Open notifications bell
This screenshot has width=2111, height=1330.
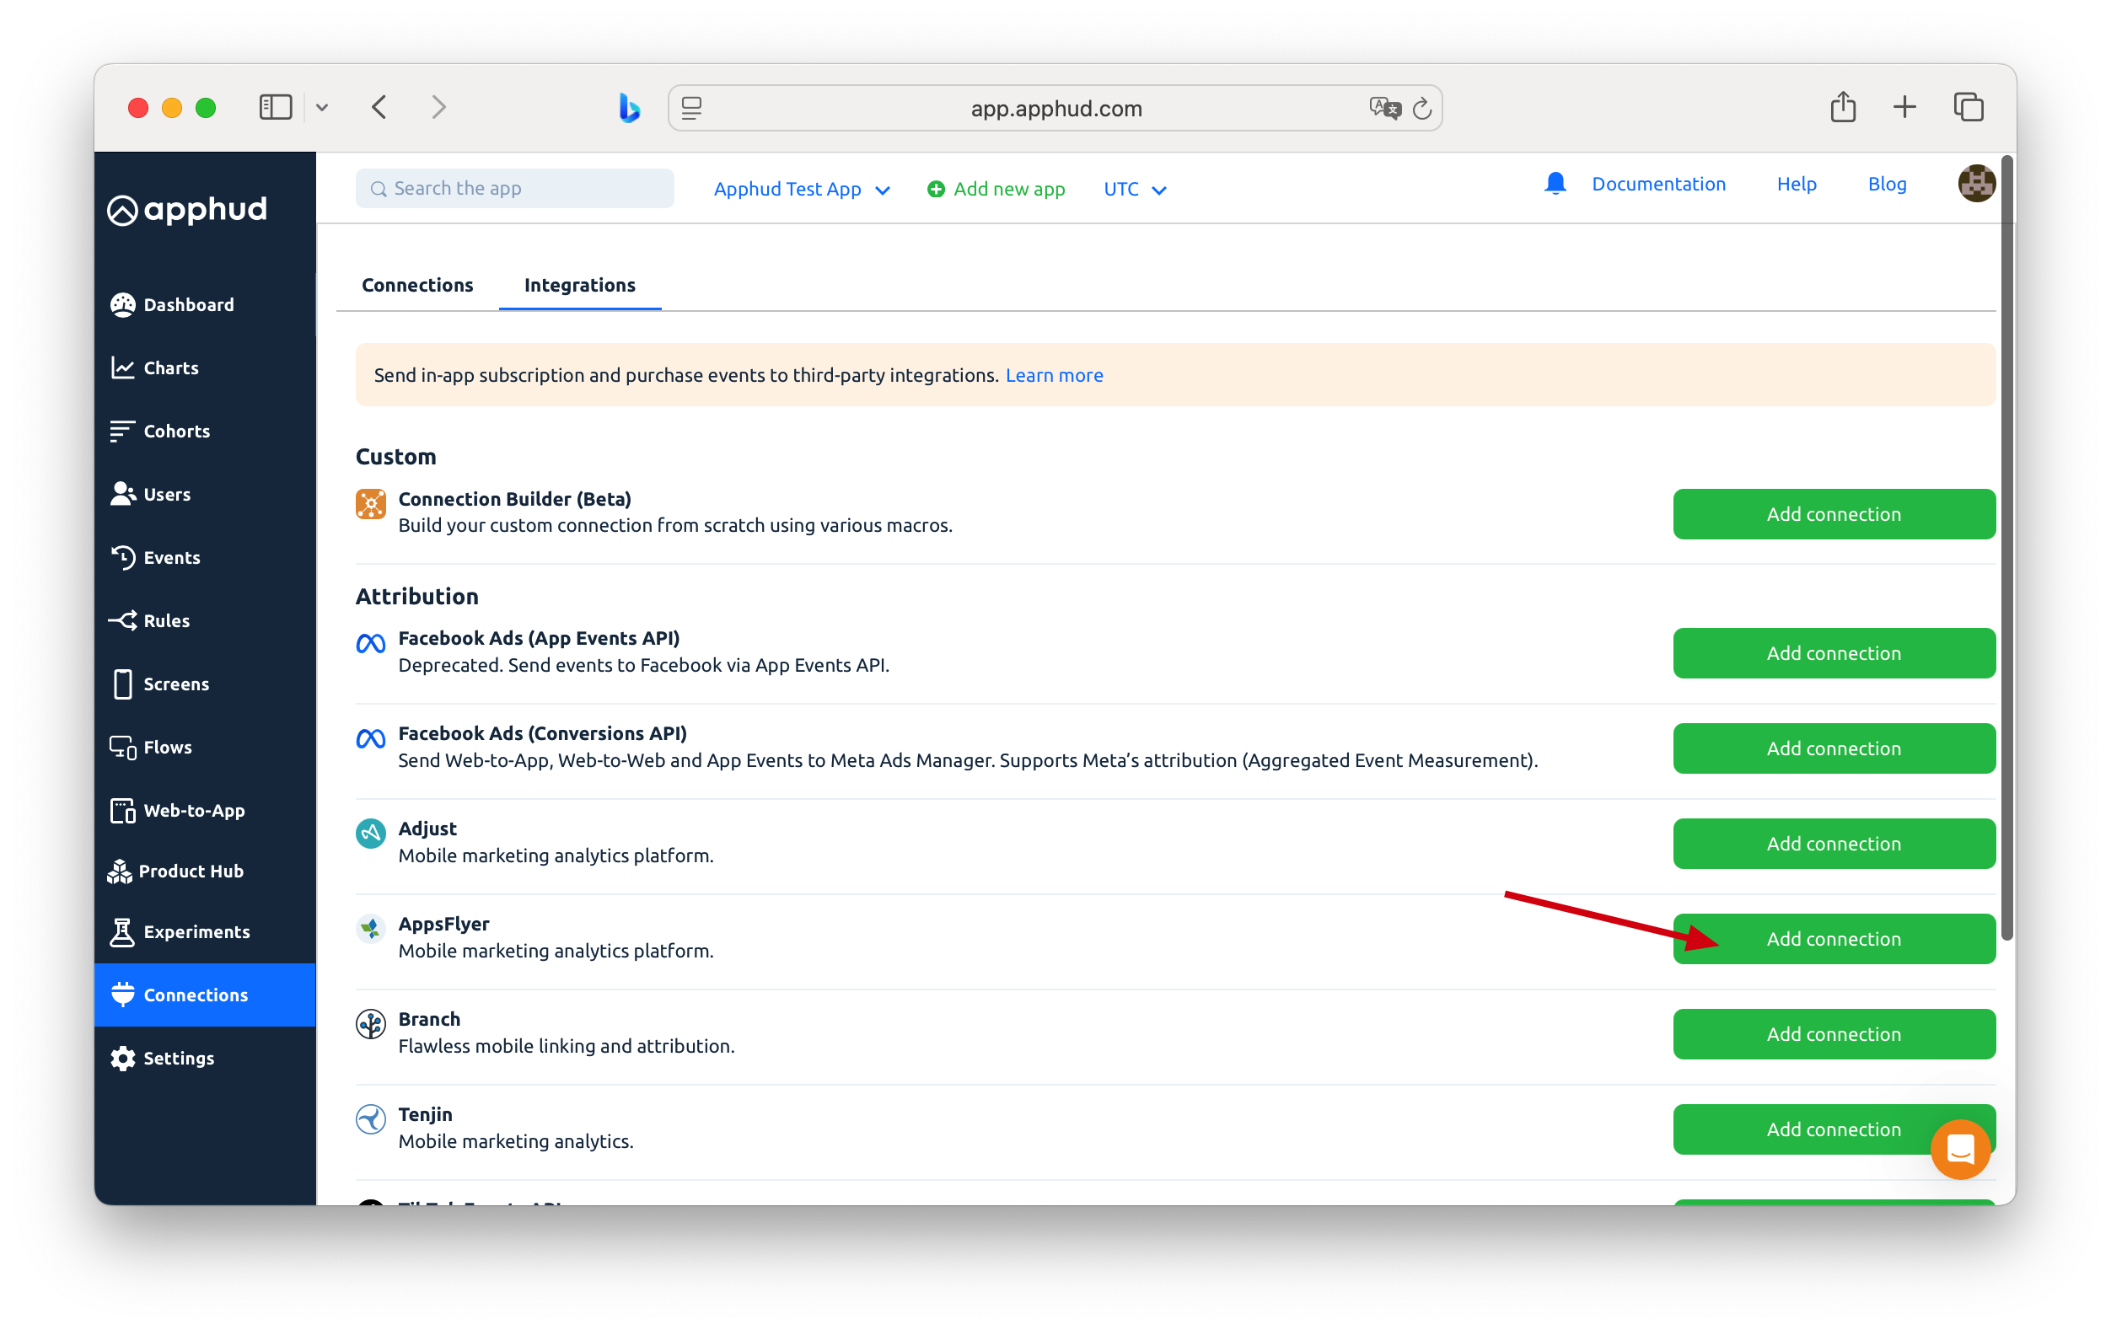tap(1555, 184)
